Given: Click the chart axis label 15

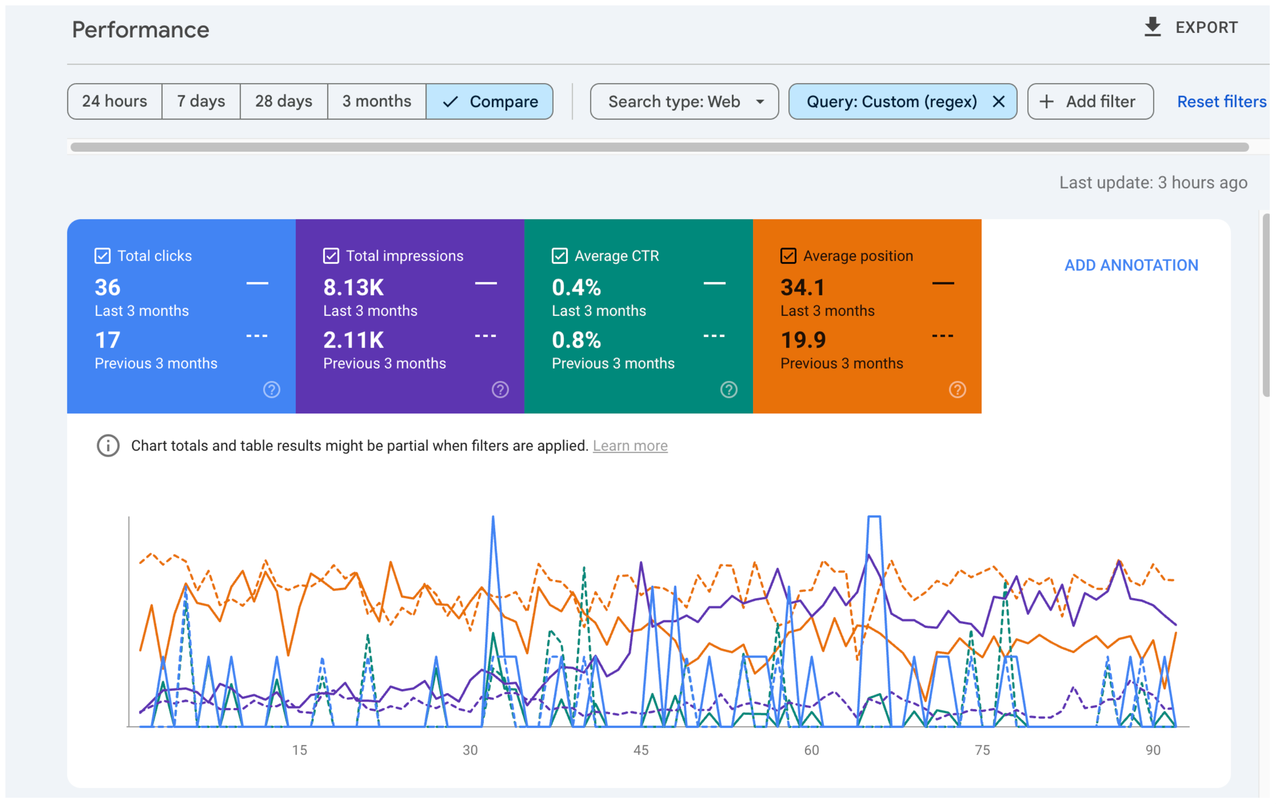Looking at the screenshot, I should [299, 750].
